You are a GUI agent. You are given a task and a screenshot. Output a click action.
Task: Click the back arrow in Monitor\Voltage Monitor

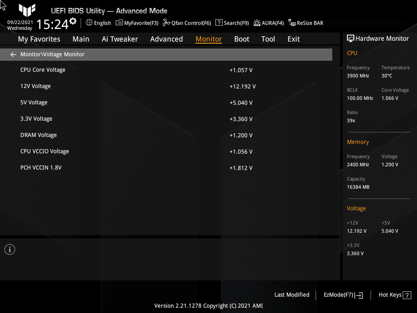coord(13,55)
